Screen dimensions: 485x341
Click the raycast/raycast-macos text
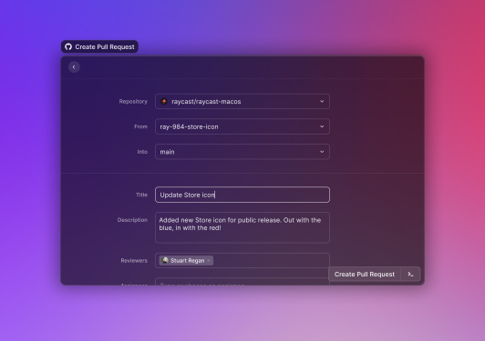tap(206, 102)
